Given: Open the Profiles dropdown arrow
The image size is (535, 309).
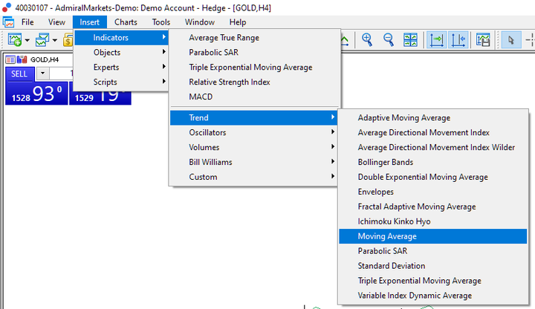Looking at the screenshot, I should [55, 40].
